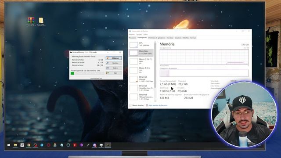Select Disco 1 (C:) entry
Viewport: 281px width, 158px height.
tap(141, 70)
